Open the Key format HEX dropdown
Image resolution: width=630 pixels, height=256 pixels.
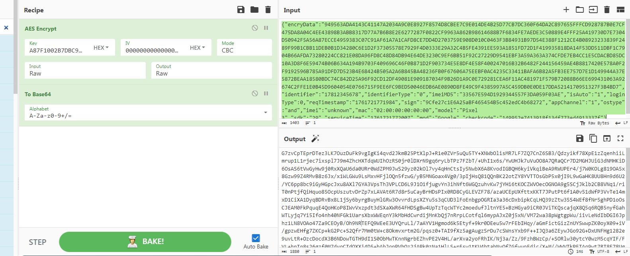point(101,48)
